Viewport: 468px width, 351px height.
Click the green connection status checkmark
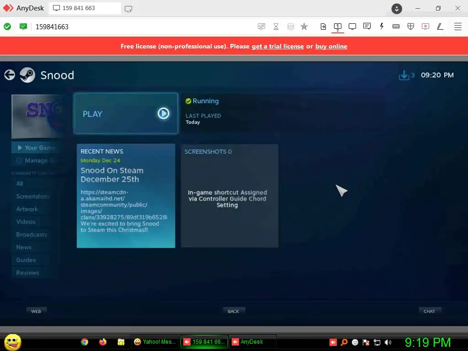click(x=7, y=27)
